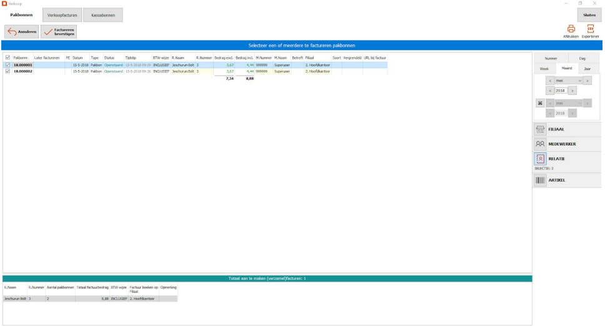Click the X icon to clear second date range
The width and height of the screenshot is (605, 326).
tap(539, 102)
